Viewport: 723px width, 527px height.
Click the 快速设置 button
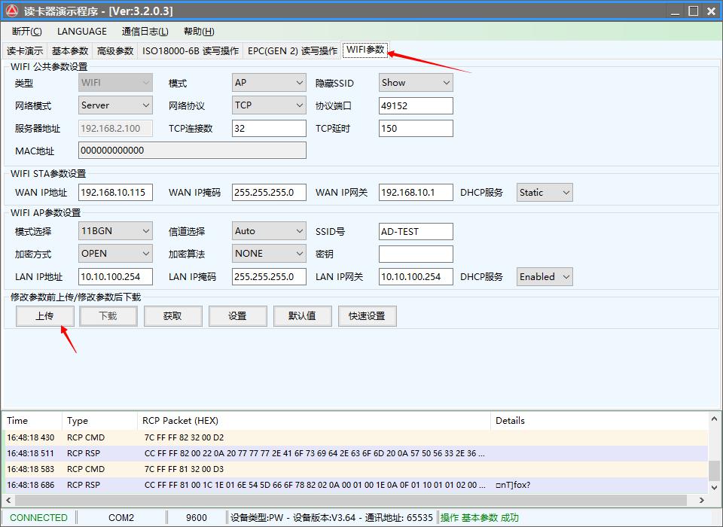click(367, 316)
